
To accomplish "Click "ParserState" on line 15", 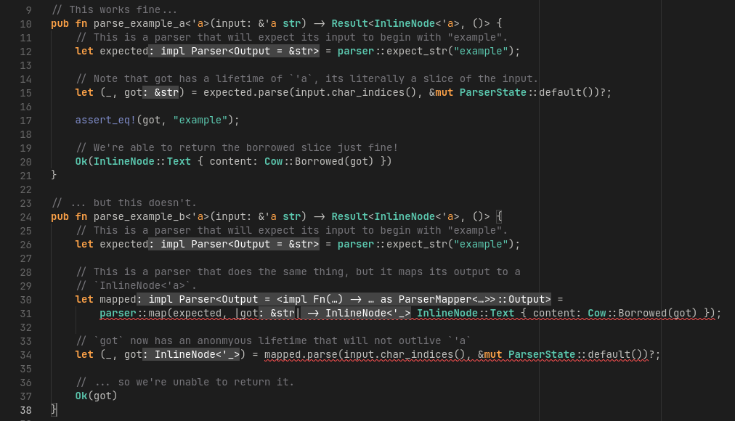I will 492,93.
